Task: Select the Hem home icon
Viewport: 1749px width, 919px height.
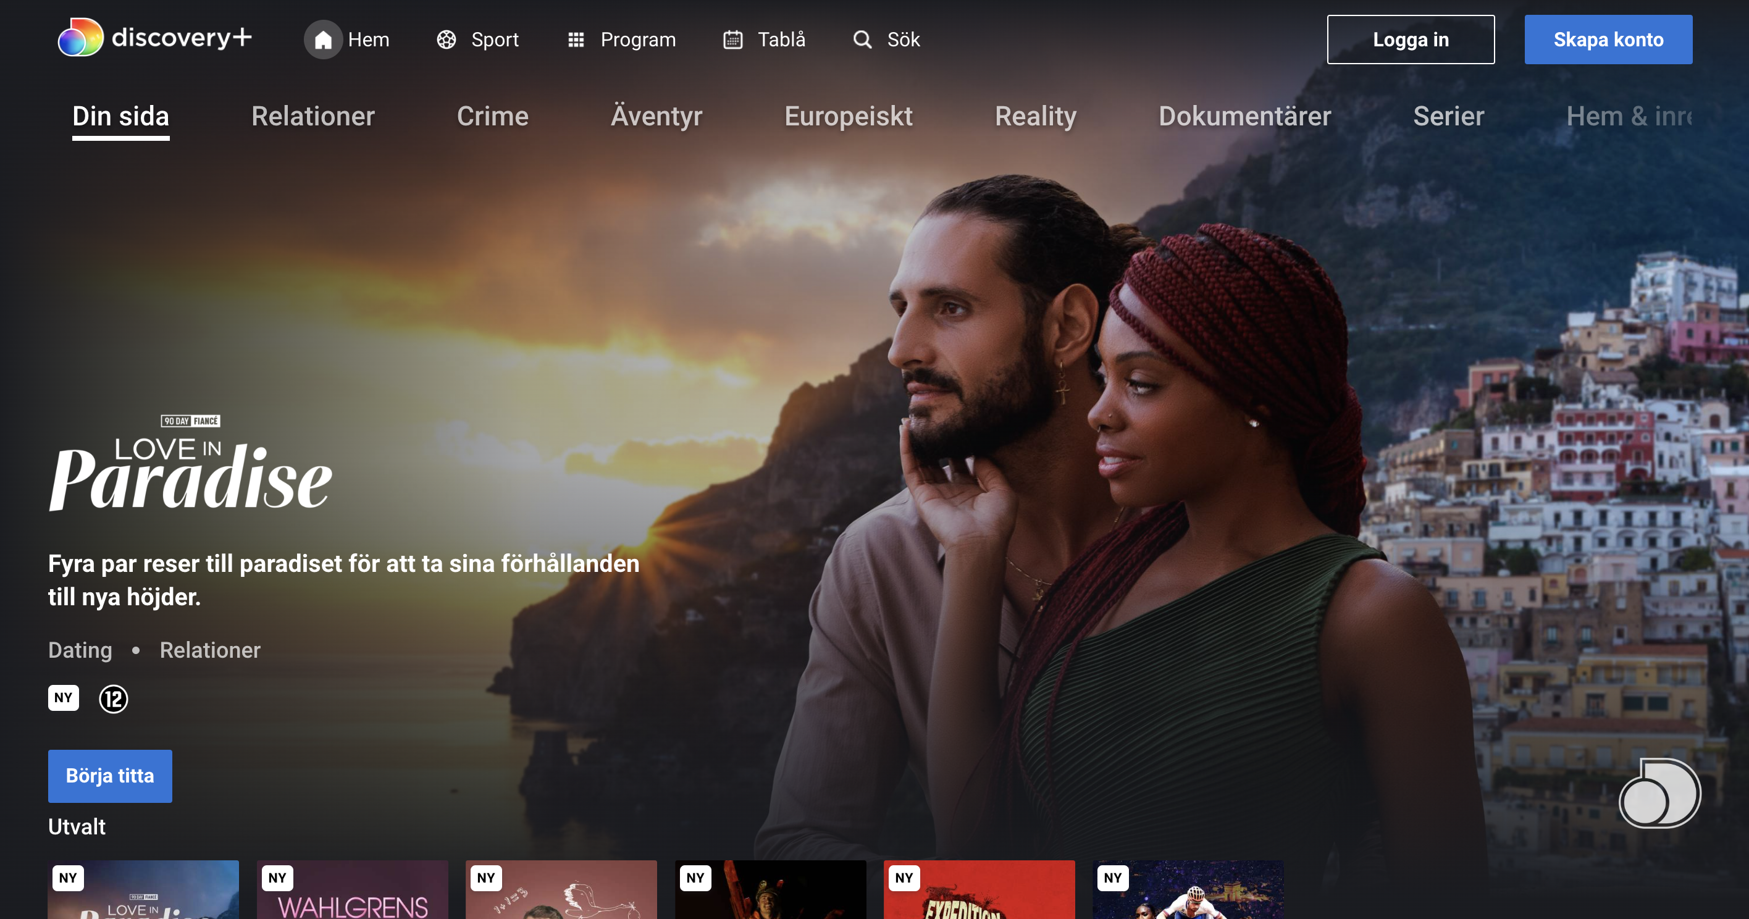Action: 323,40
